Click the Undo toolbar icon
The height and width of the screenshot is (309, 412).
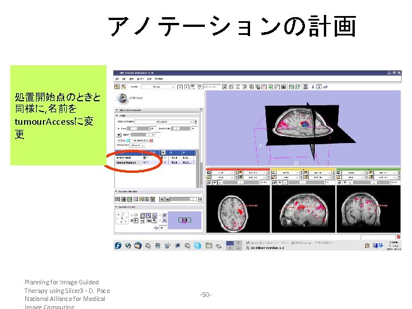pos(291,87)
